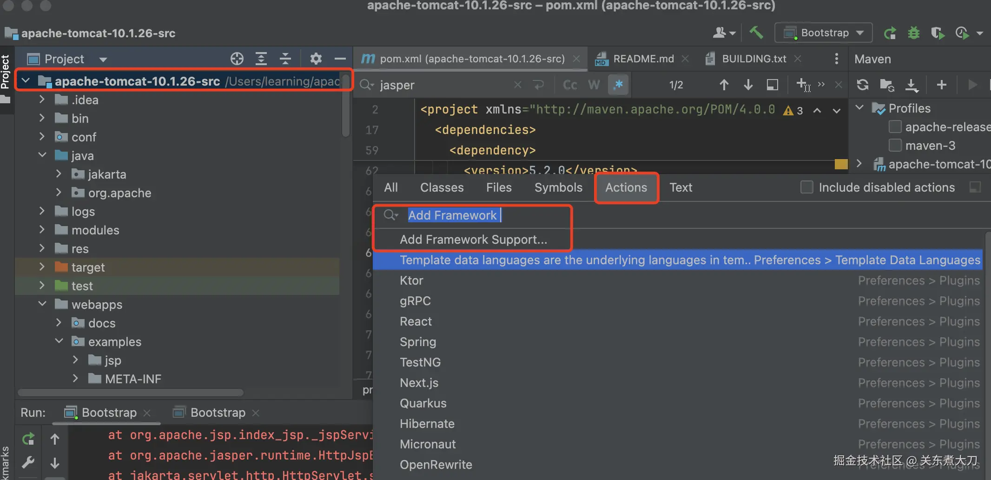Open the user account icon menu
Screen dimensions: 991x480
coord(724,33)
